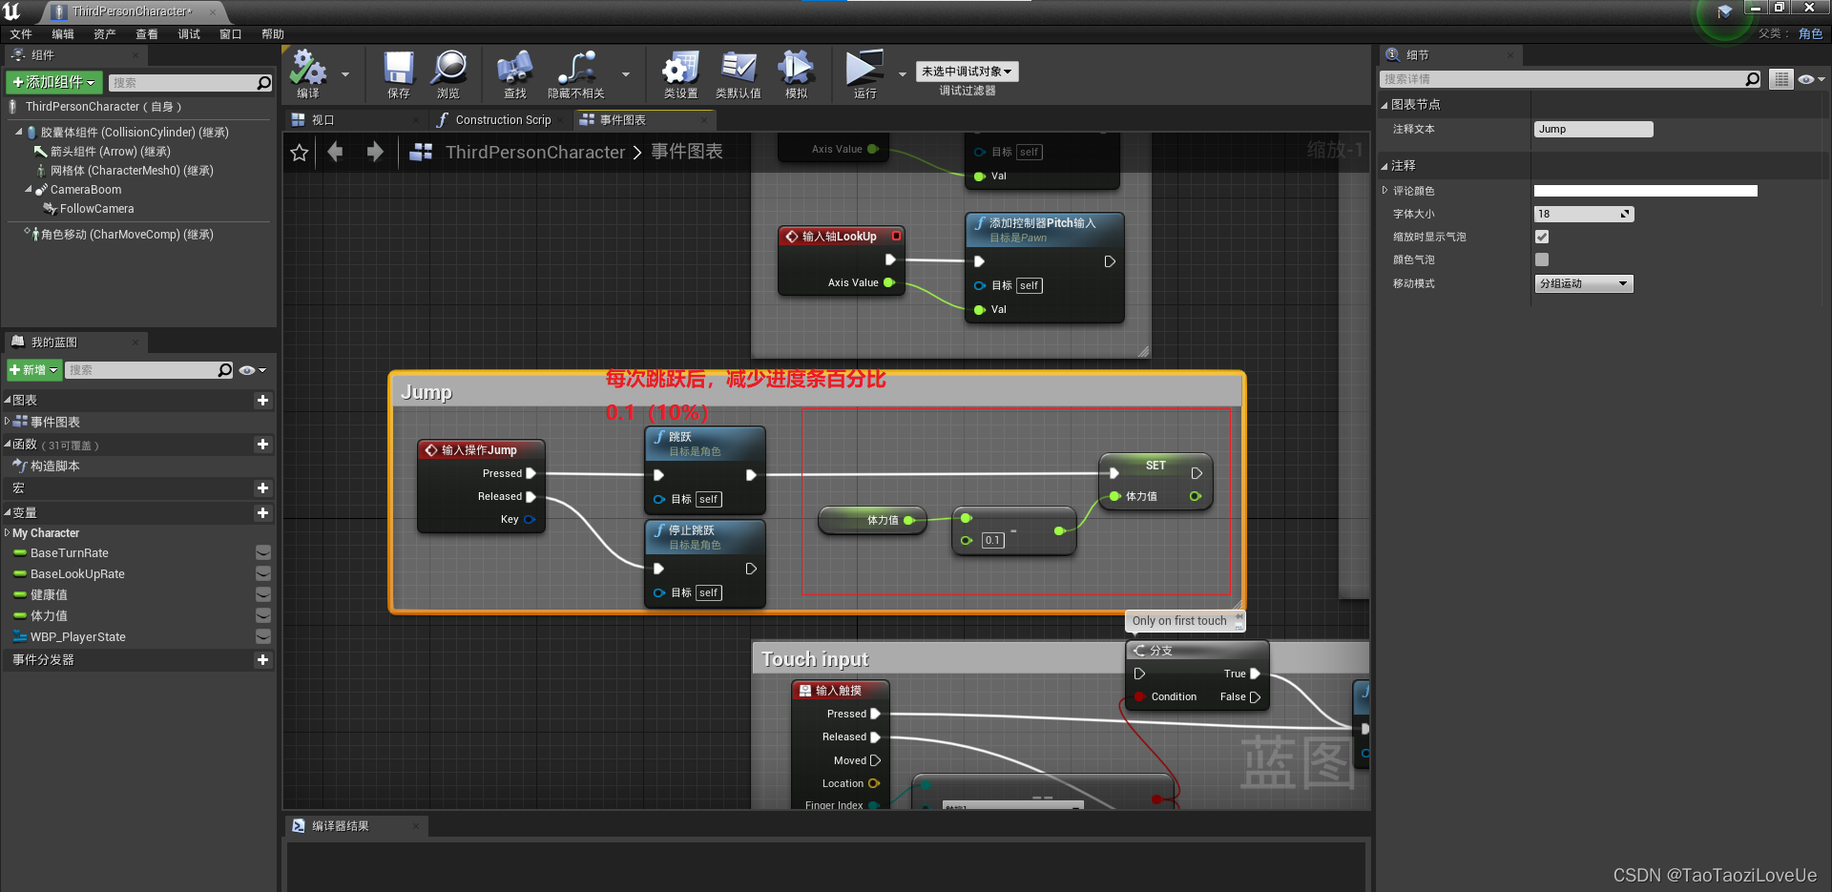This screenshot has height=892, width=1832.
Task: Open the 未选中调试对象 debug object dropdown
Action: (966, 71)
